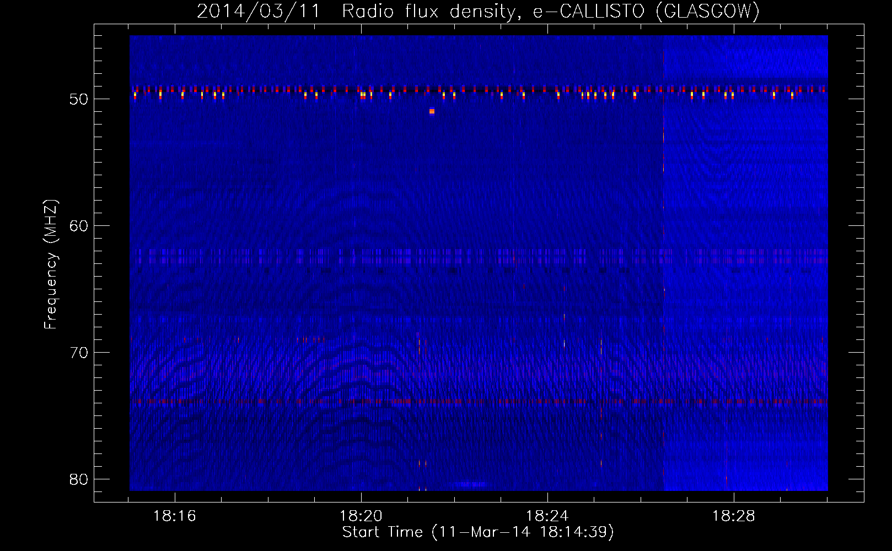Click the e-CALLISTO (GLASGOW) title text
This screenshot has height=551, width=892.
(647, 11)
